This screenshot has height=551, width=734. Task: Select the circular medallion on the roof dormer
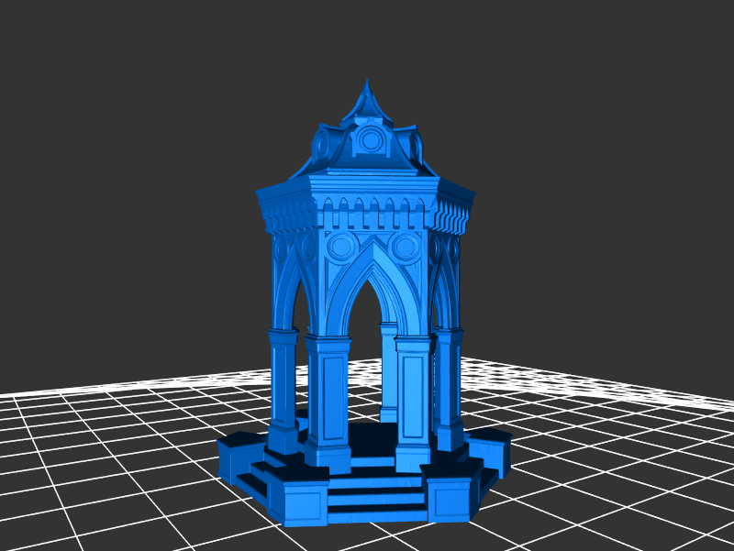[371, 140]
